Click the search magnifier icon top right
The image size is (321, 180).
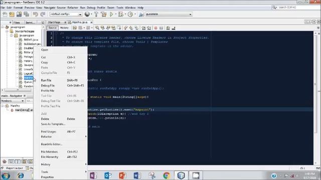coord(274,7)
